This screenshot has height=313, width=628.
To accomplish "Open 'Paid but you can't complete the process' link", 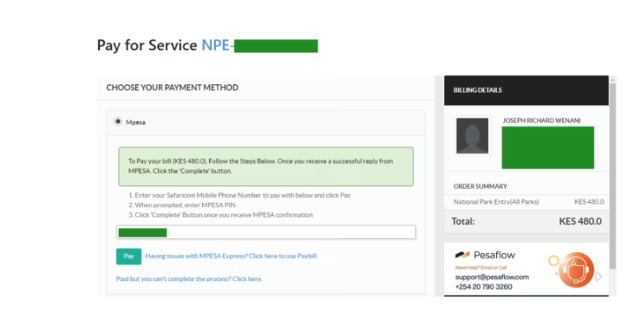I will click(x=189, y=279).
